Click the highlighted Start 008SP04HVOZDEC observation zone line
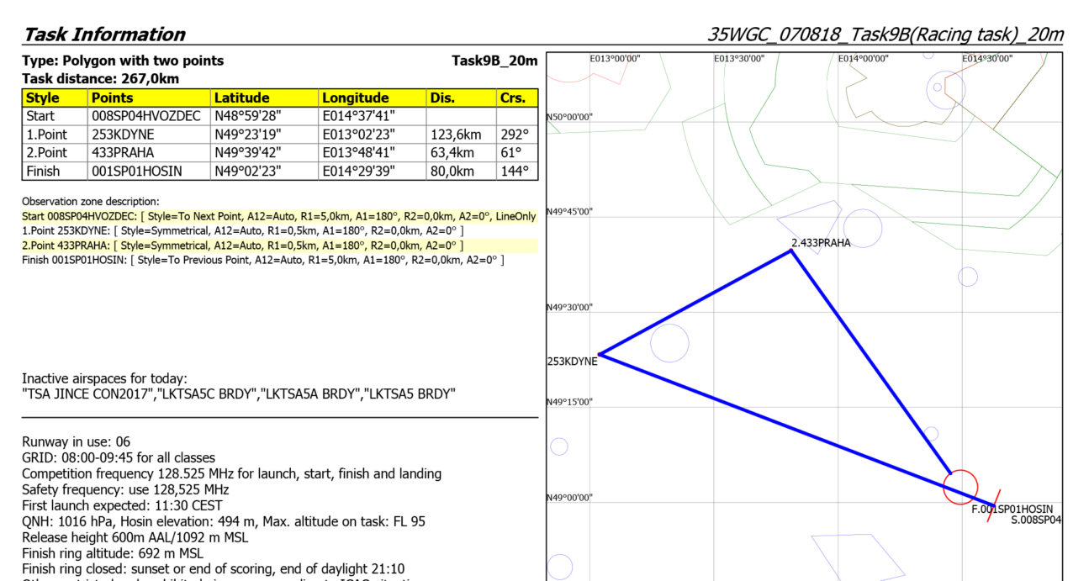Image resolution: width=1089 pixels, height=581 pixels. pyautogui.click(x=278, y=216)
